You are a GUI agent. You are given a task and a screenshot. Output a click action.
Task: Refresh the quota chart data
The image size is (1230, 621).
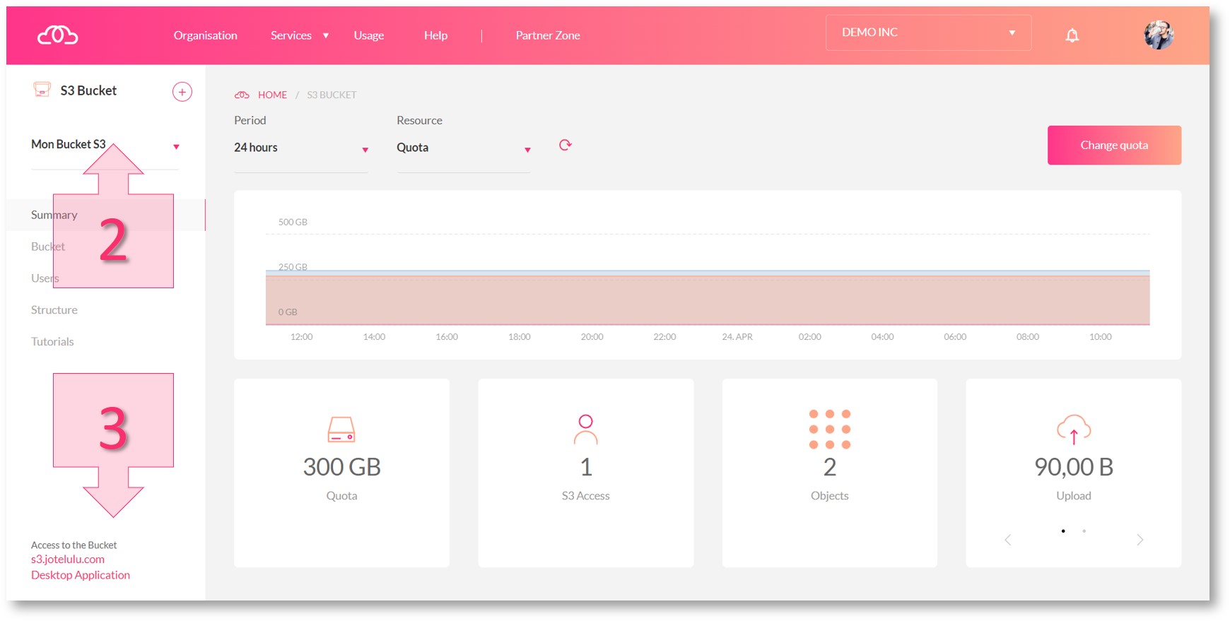tap(565, 146)
